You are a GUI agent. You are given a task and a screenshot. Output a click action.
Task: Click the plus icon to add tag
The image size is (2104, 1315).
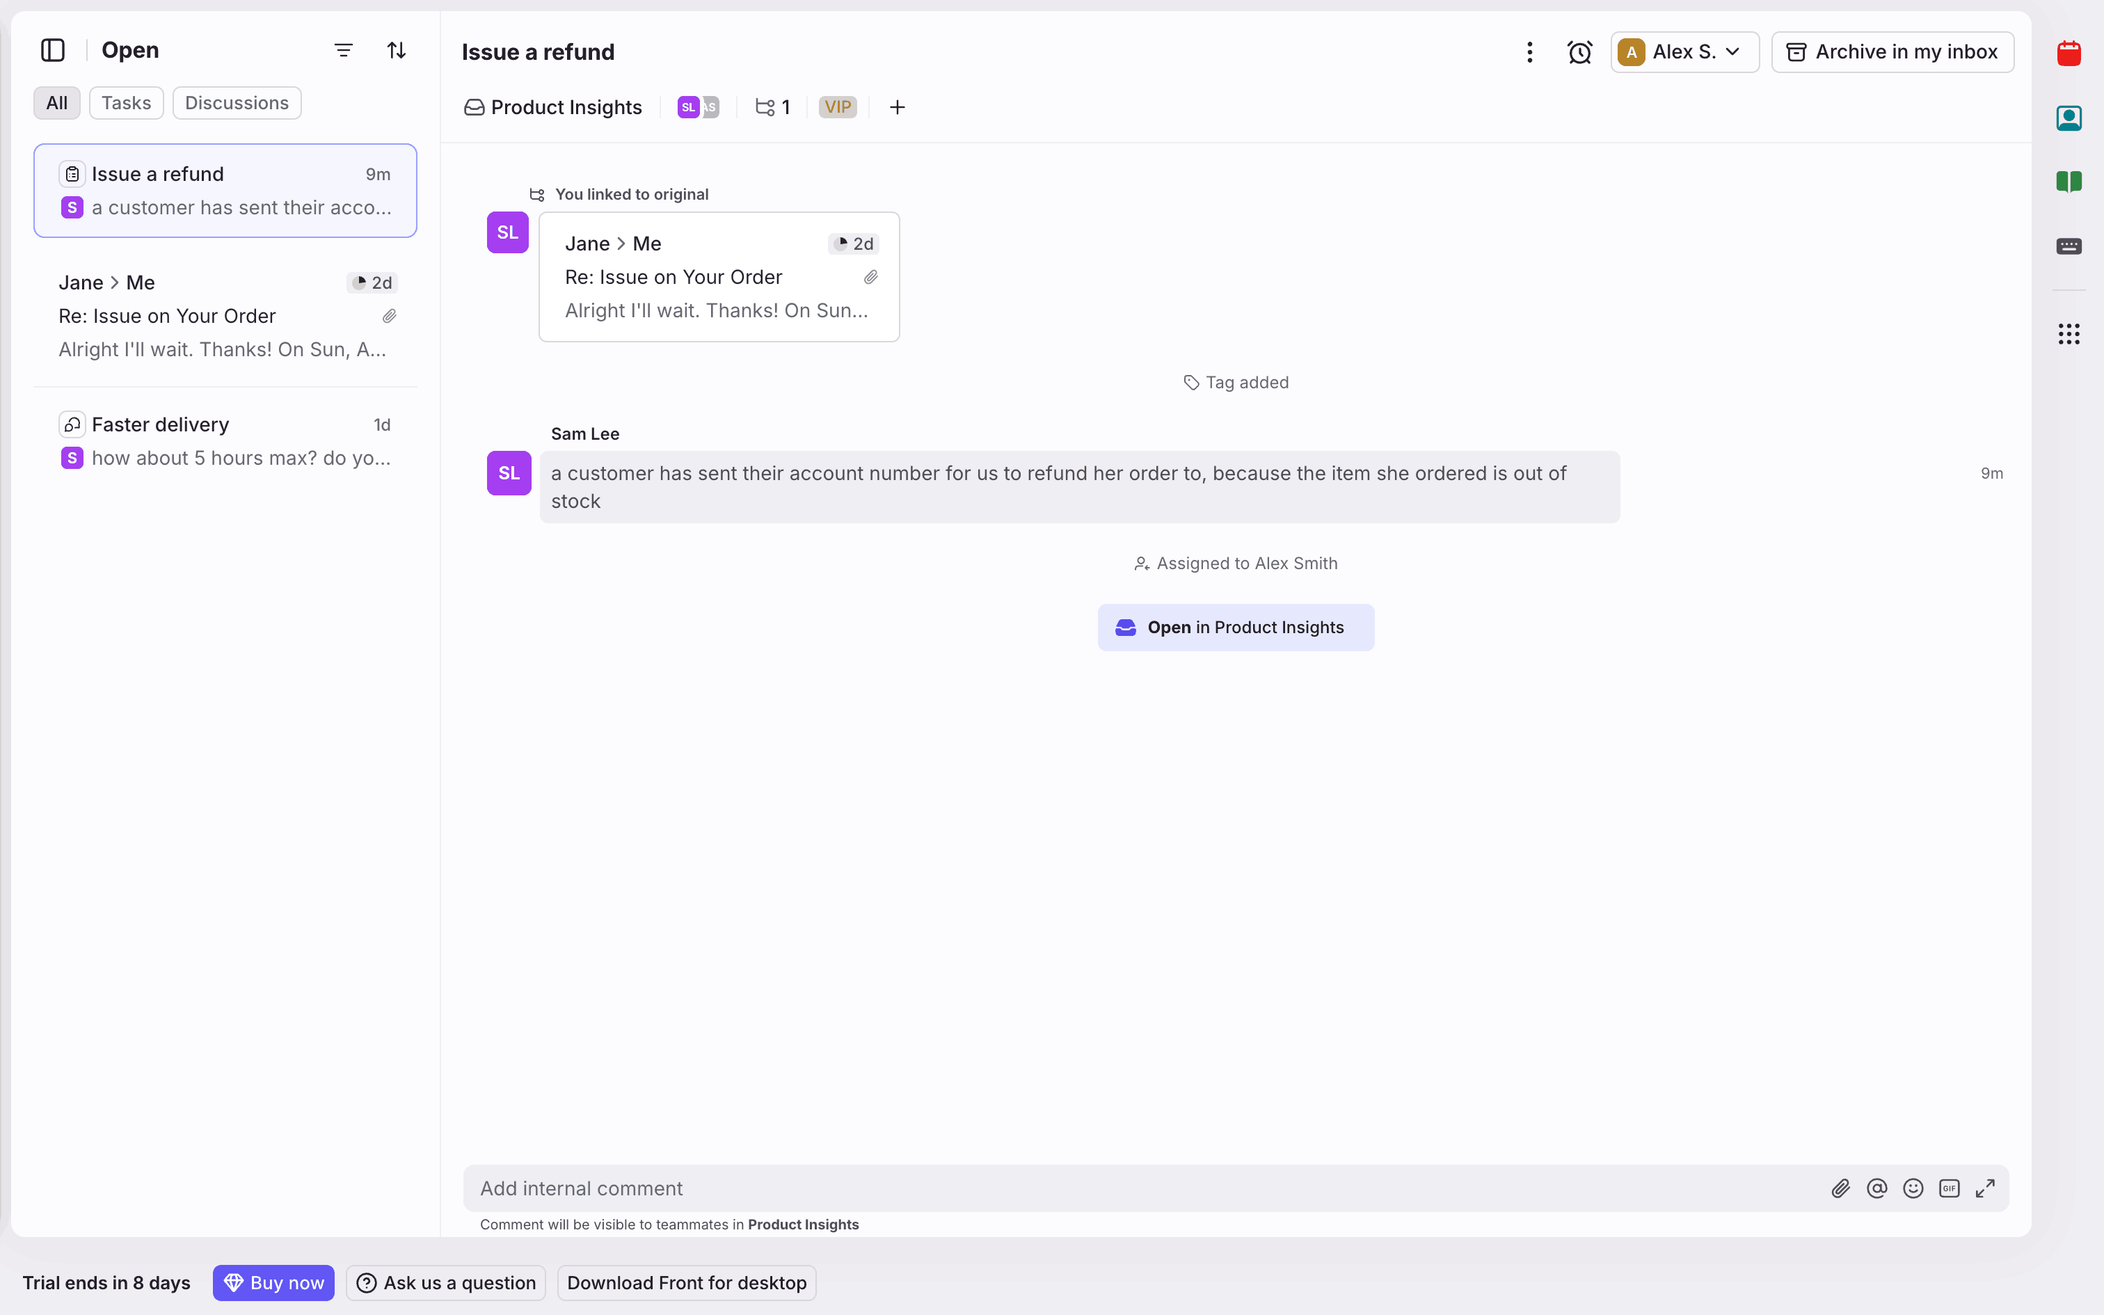898,107
